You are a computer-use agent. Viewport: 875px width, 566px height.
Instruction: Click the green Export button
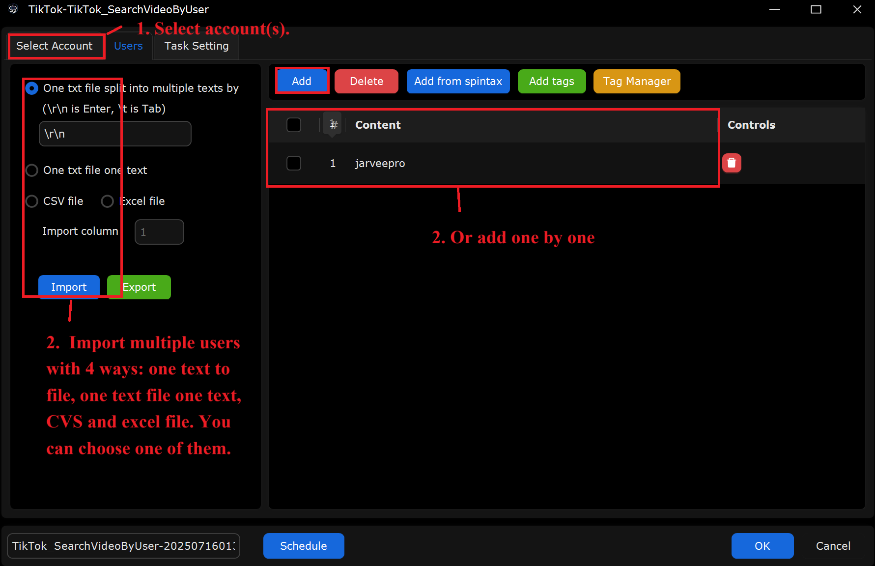[x=139, y=287]
